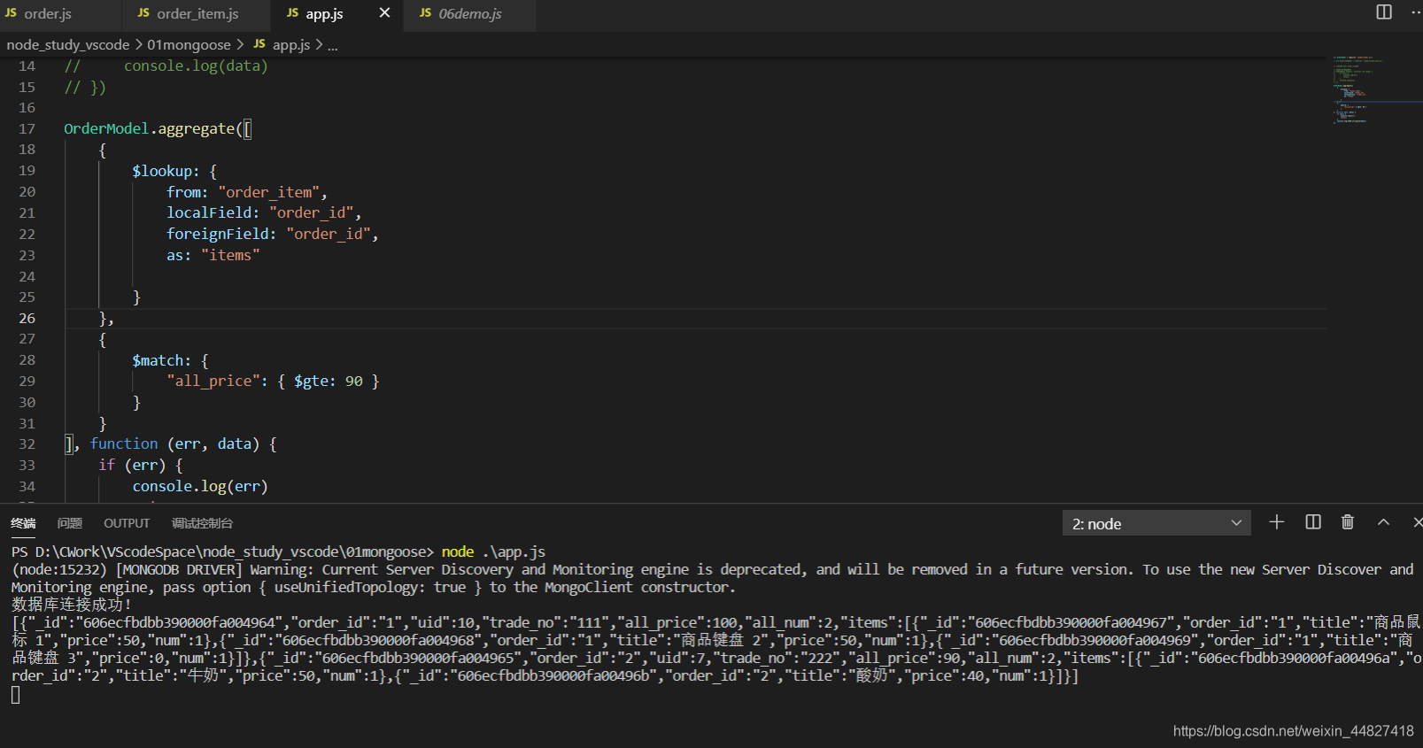Click the $gte operator on line 29
Screen dimensions: 1423x748
coord(311,382)
